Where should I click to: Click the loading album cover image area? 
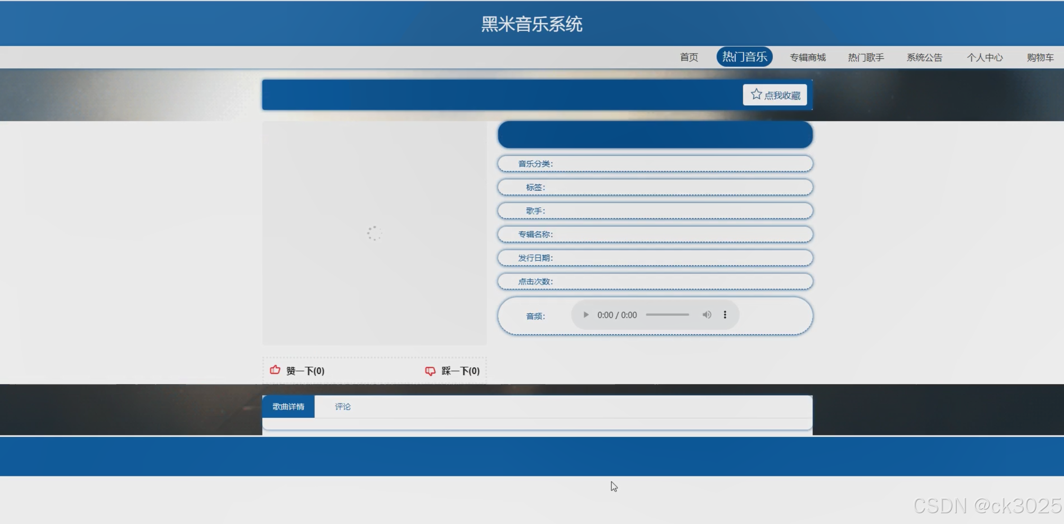click(x=374, y=233)
